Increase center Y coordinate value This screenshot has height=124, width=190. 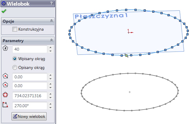click(50, 84)
